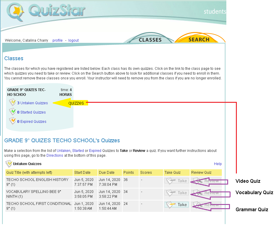274x225 pixels.
Task: Click the Jun 1, 2020 1:50:38 AM start date
Action: pyautogui.click(x=84, y=206)
